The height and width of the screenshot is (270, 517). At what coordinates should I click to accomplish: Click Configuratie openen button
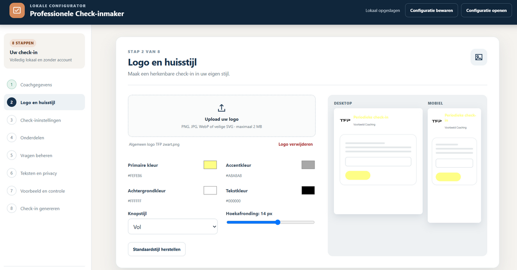(486, 10)
